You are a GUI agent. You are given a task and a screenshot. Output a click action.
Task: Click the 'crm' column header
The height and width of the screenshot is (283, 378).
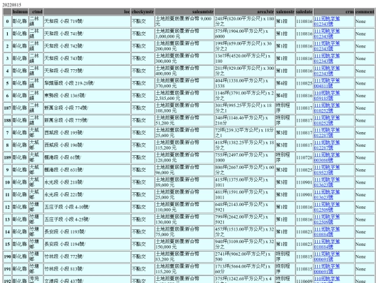click(334, 12)
